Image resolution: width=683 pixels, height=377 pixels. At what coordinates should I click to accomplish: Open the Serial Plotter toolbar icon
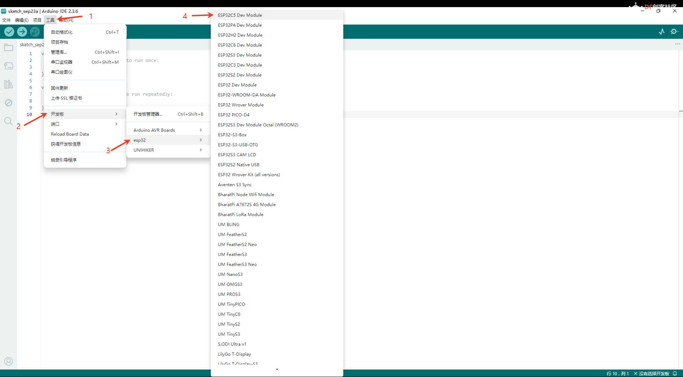[661, 32]
